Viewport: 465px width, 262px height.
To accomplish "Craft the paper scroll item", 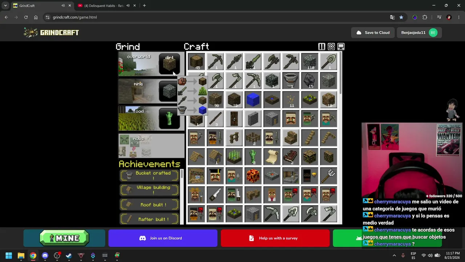I will [272, 156].
